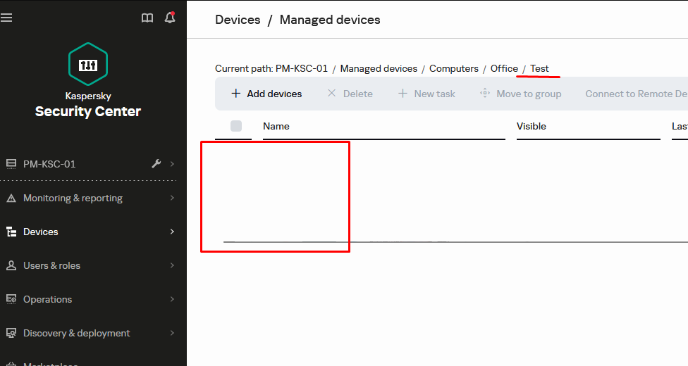
Task: Expand the Monitoring & reporting chevron
Action: tap(172, 198)
